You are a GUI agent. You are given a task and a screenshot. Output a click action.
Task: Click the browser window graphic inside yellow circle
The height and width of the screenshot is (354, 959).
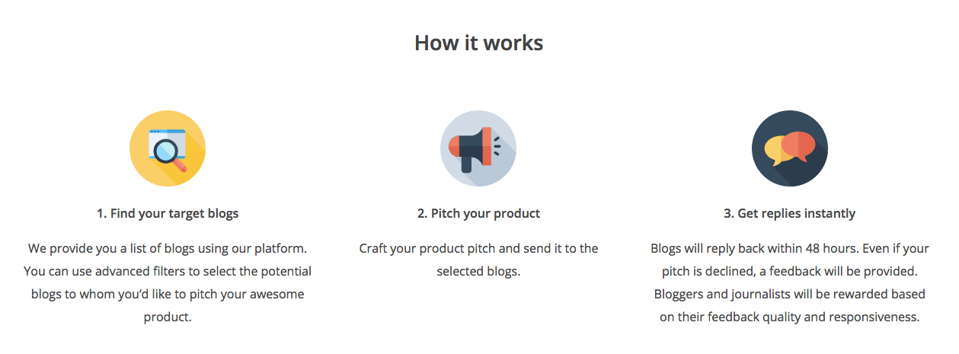pyautogui.click(x=168, y=142)
